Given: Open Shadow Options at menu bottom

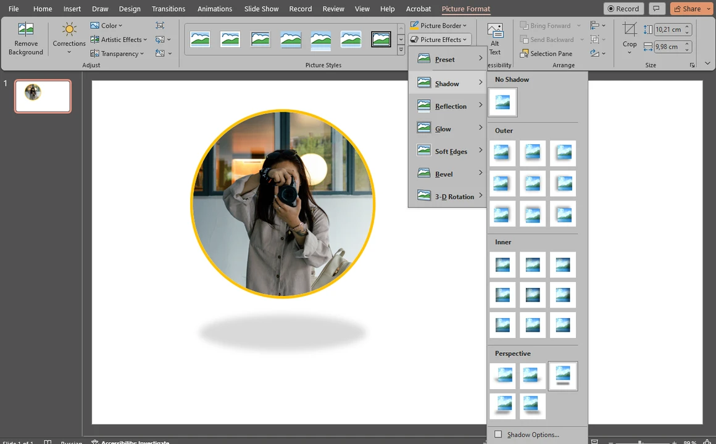Looking at the screenshot, I should (x=533, y=435).
